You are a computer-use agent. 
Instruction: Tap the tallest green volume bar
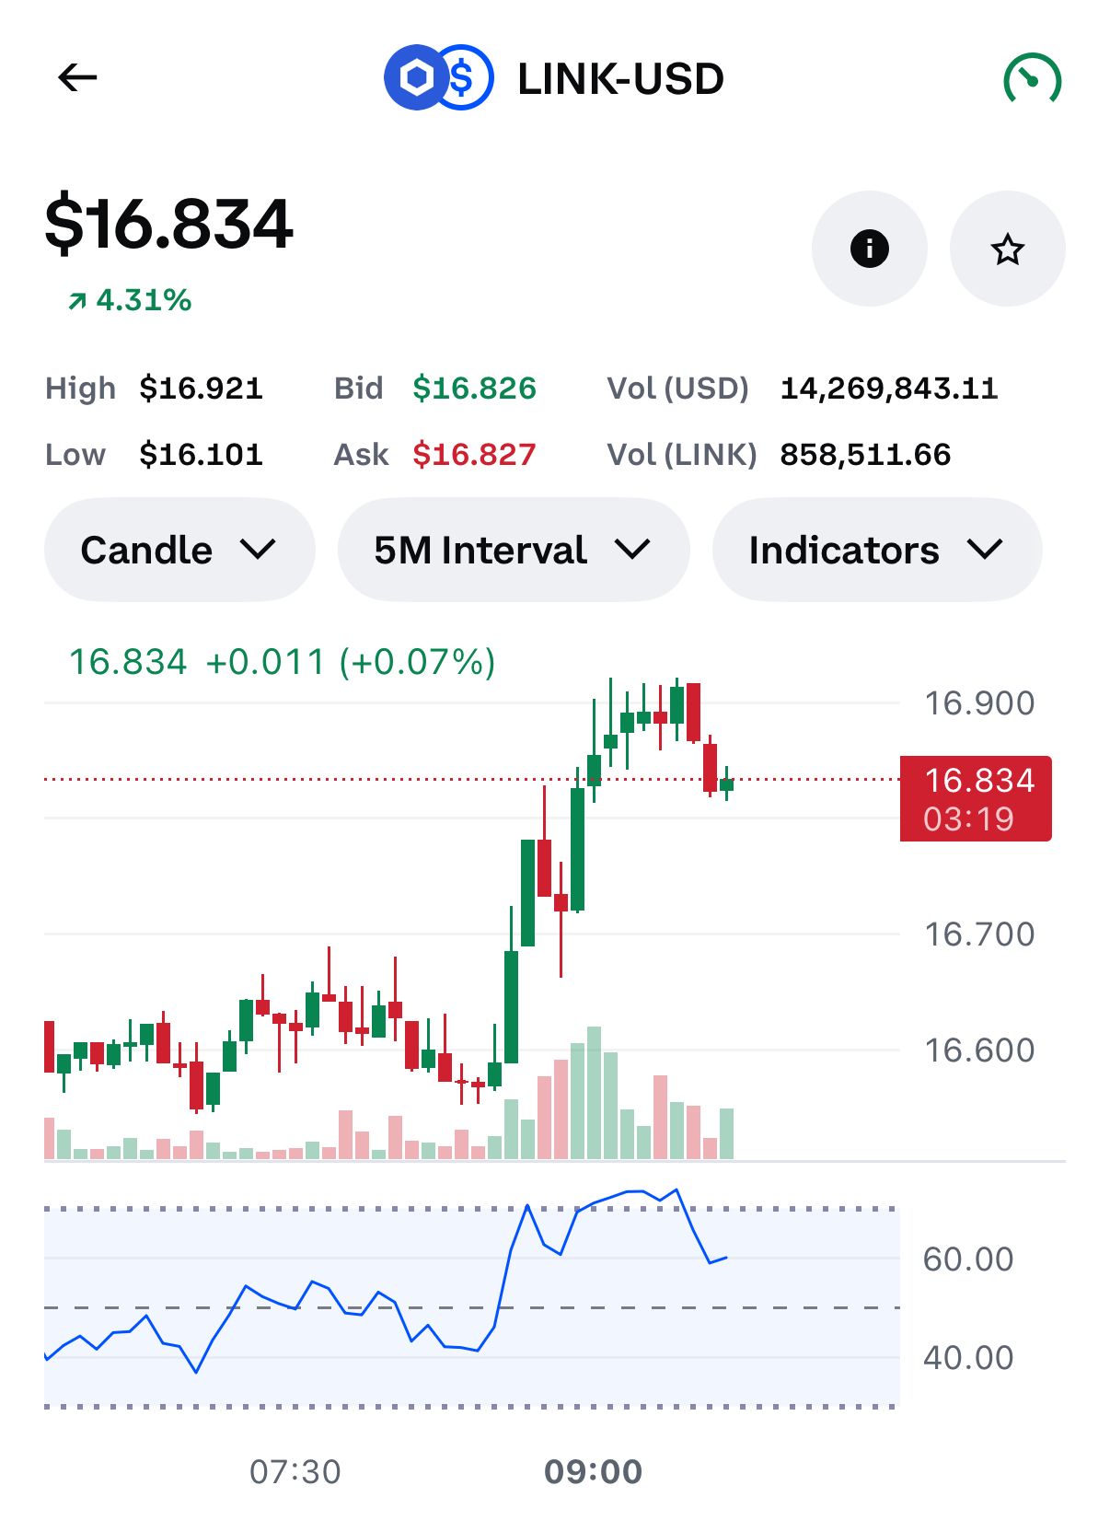pyautogui.click(x=594, y=1093)
